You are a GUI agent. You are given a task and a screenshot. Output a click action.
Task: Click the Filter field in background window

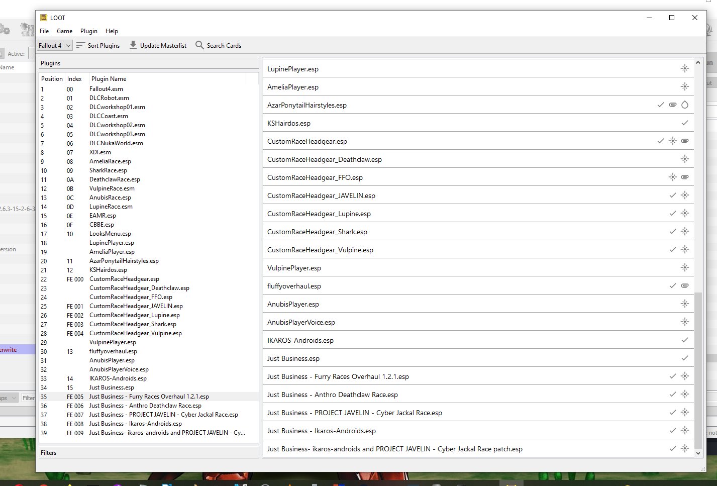28,398
